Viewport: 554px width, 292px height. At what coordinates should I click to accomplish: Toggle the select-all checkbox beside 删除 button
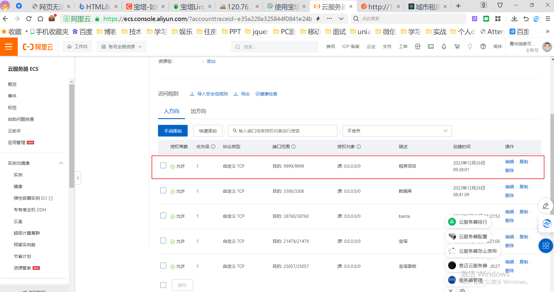163,285
